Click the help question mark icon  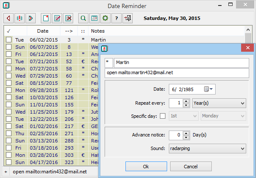click(x=116, y=18)
